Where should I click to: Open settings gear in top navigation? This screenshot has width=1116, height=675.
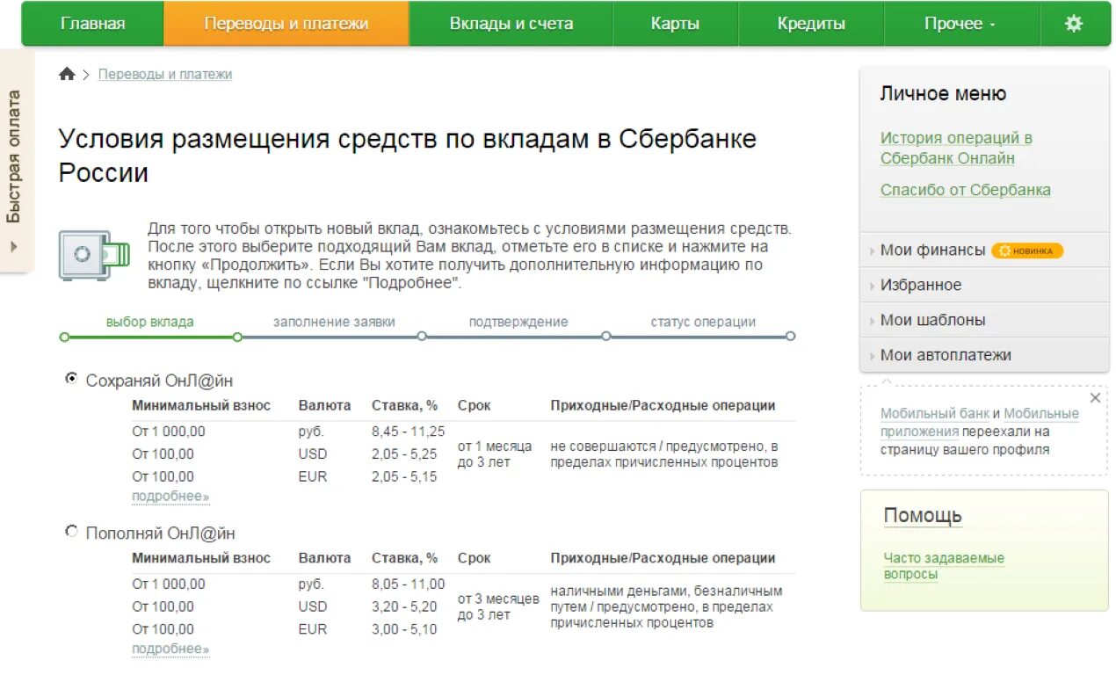pyautogui.click(x=1074, y=24)
